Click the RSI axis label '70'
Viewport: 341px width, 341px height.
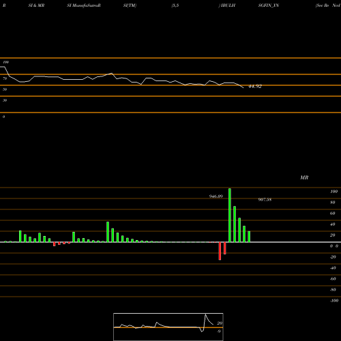pyautogui.click(x=5, y=78)
